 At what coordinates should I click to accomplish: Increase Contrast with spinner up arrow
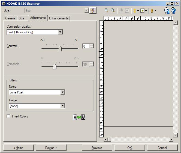(x=92, y=45)
